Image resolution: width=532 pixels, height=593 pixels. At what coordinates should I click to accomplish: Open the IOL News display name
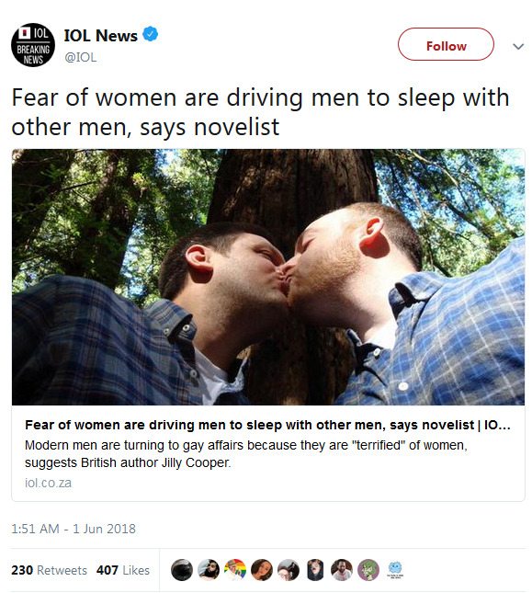[x=101, y=36]
